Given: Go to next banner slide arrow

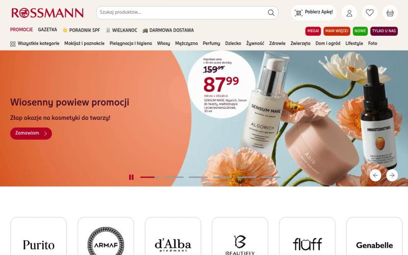Looking at the screenshot, I should (392, 175).
